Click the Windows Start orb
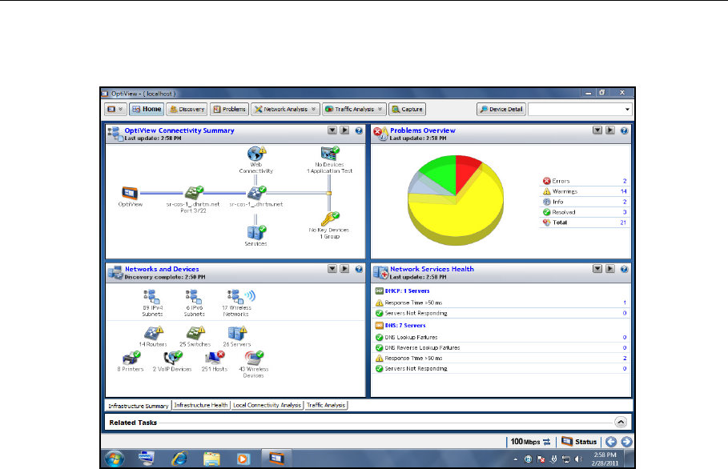 [x=115, y=459]
